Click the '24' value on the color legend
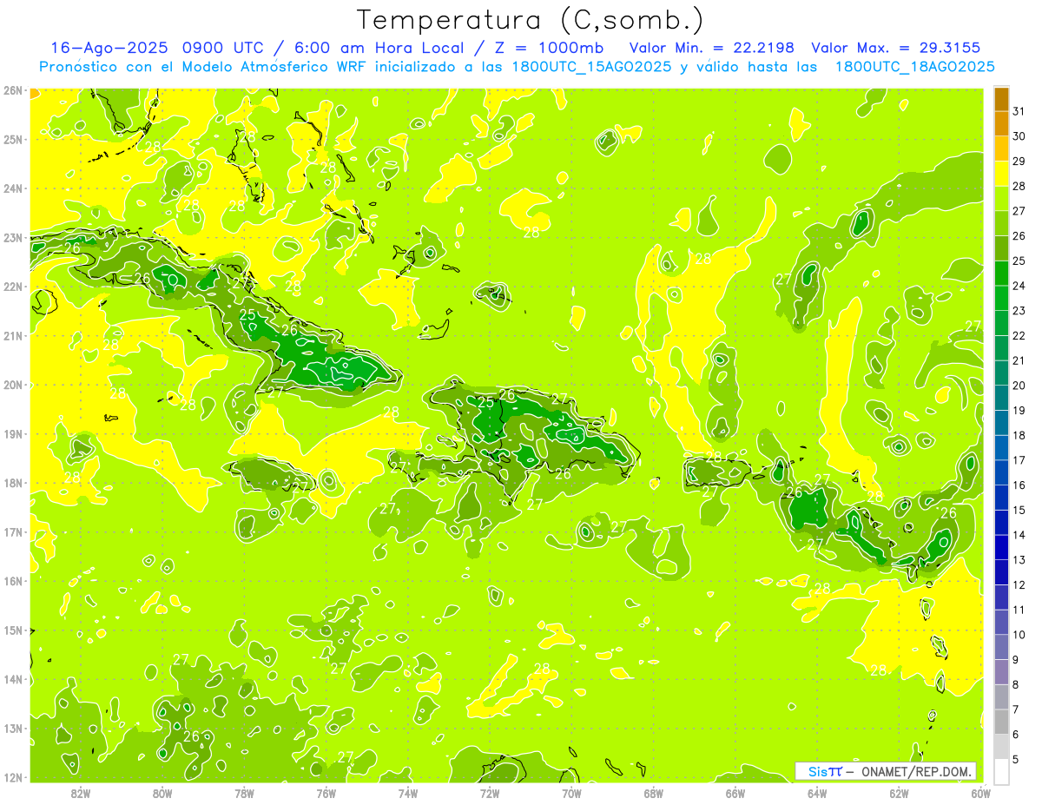Screen dimensions: 1042x805 [1019, 286]
